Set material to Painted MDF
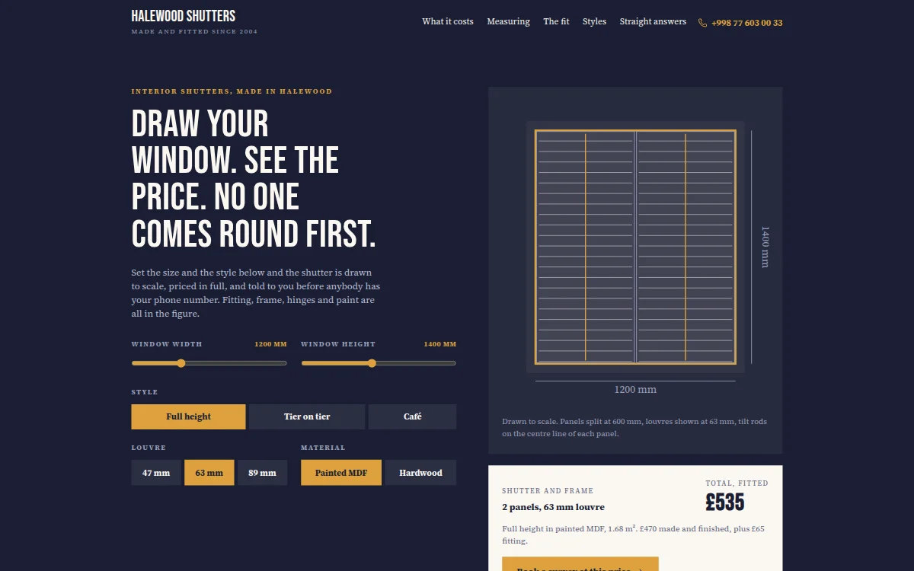 tap(341, 473)
